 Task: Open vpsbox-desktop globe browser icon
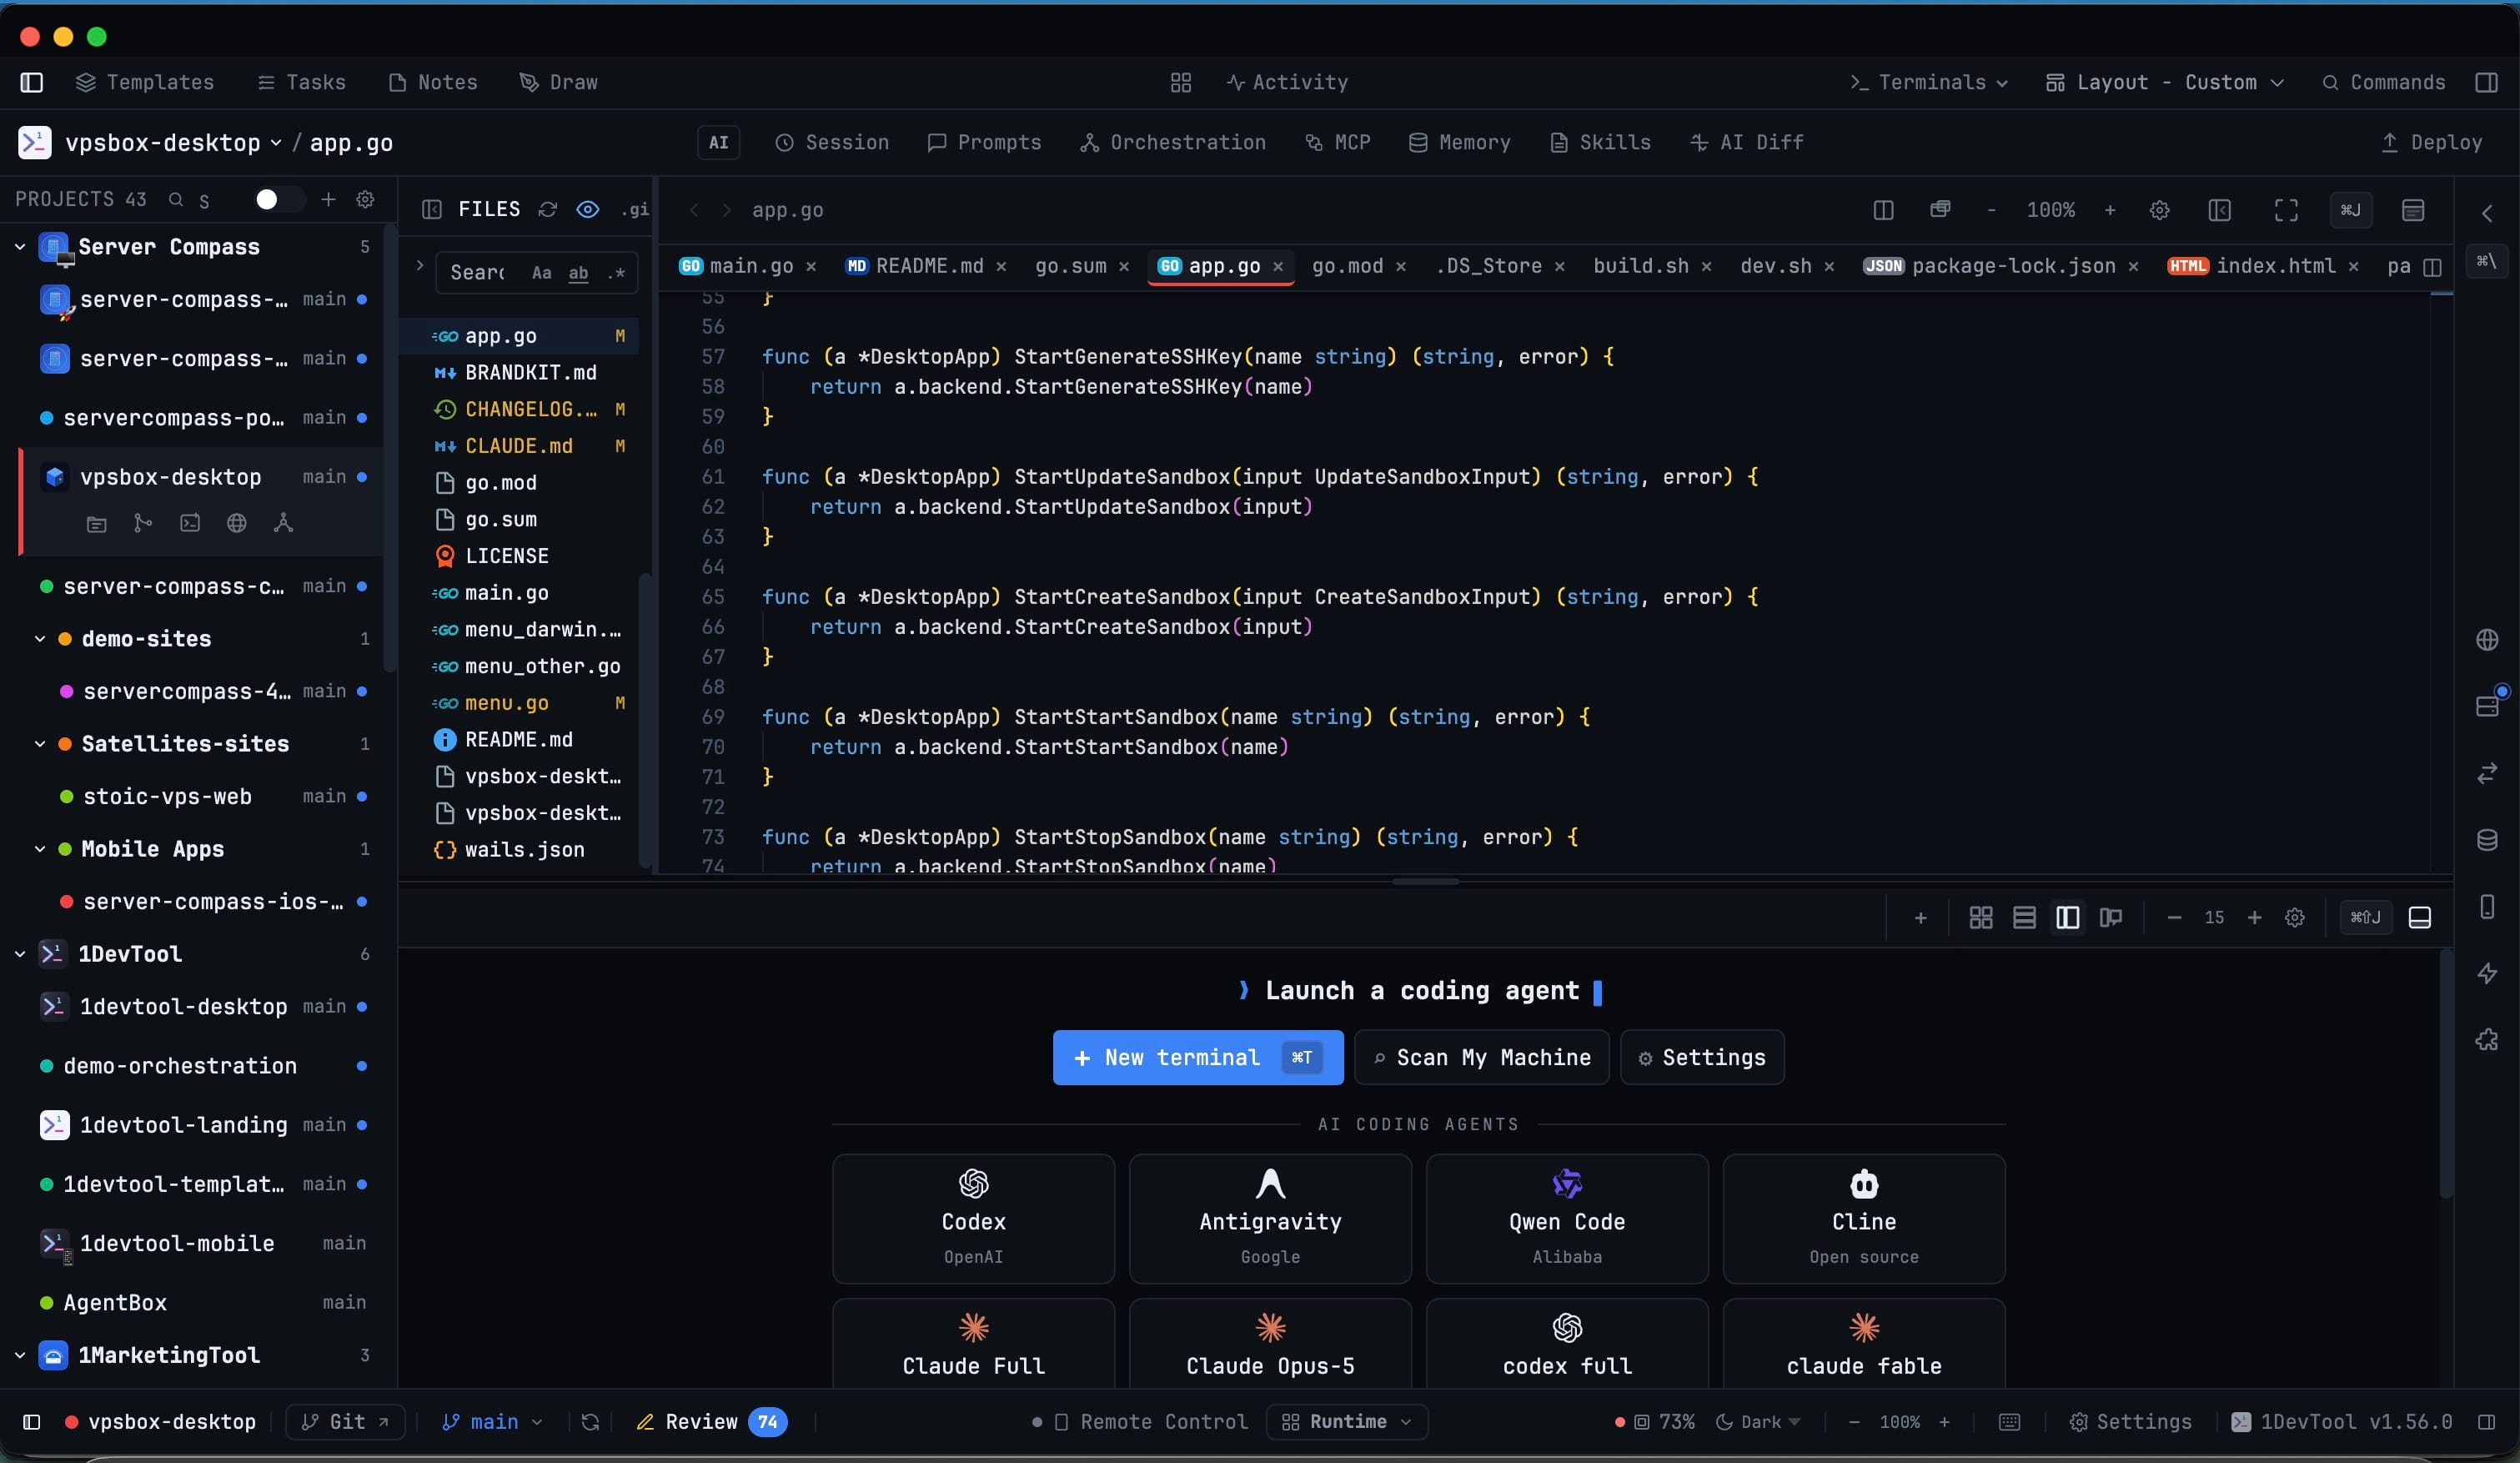(236, 523)
